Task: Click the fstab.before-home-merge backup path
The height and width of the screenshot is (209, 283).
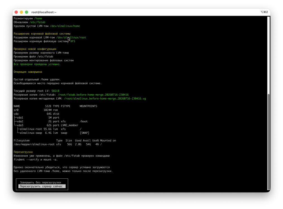Action: point(93,94)
